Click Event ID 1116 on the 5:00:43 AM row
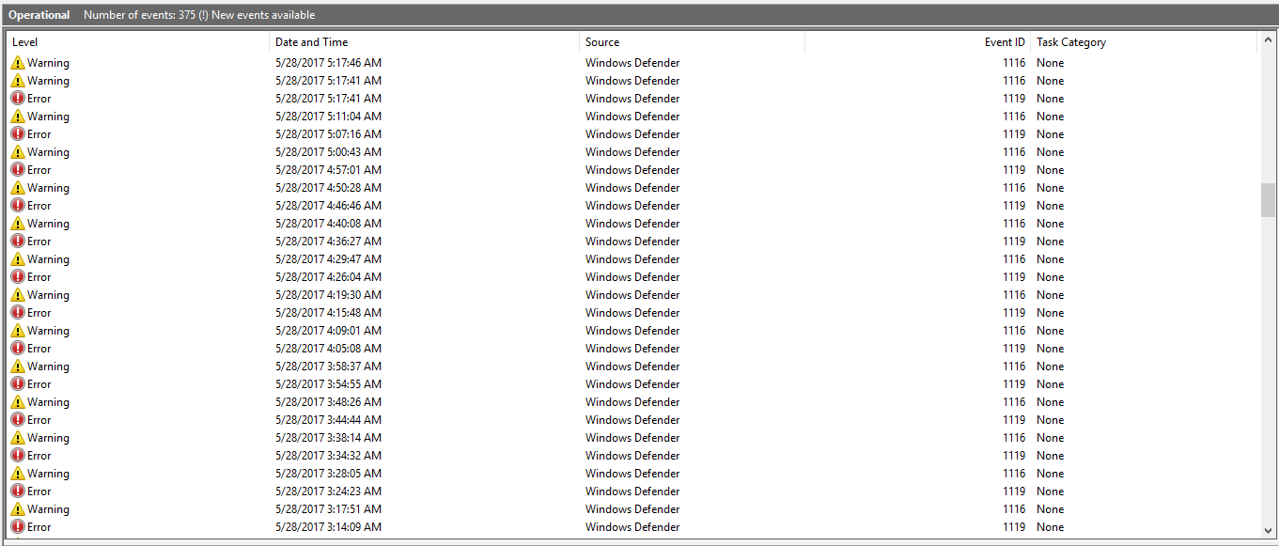The image size is (1279, 546). coord(1014,152)
